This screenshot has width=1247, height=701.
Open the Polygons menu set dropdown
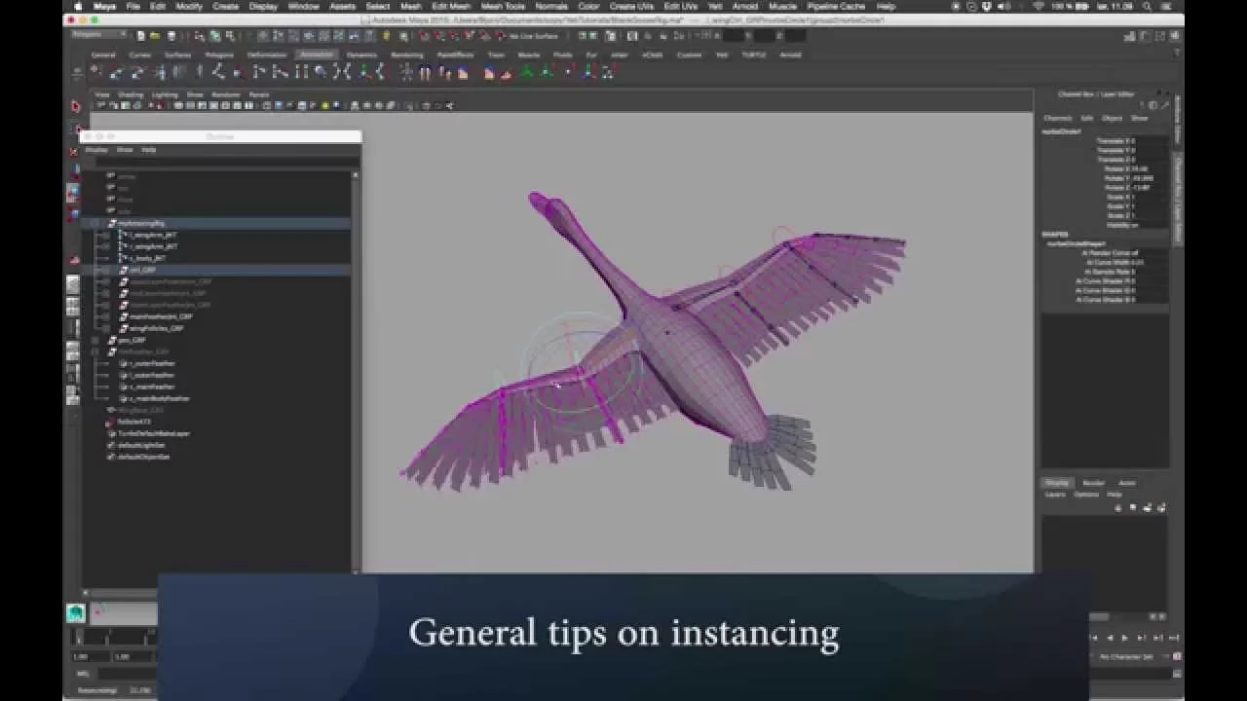pyautogui.click(x=98, y=35)
